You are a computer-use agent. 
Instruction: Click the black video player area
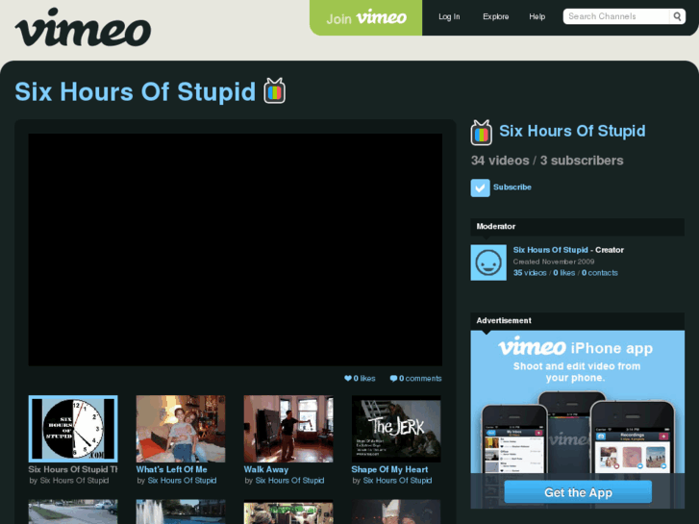236,250
